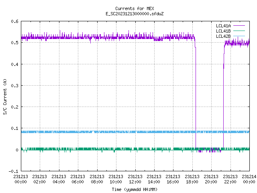
Task: Click the x-axis label "Time (yymmdd HH:MM)"
Action: click(135, 189)
